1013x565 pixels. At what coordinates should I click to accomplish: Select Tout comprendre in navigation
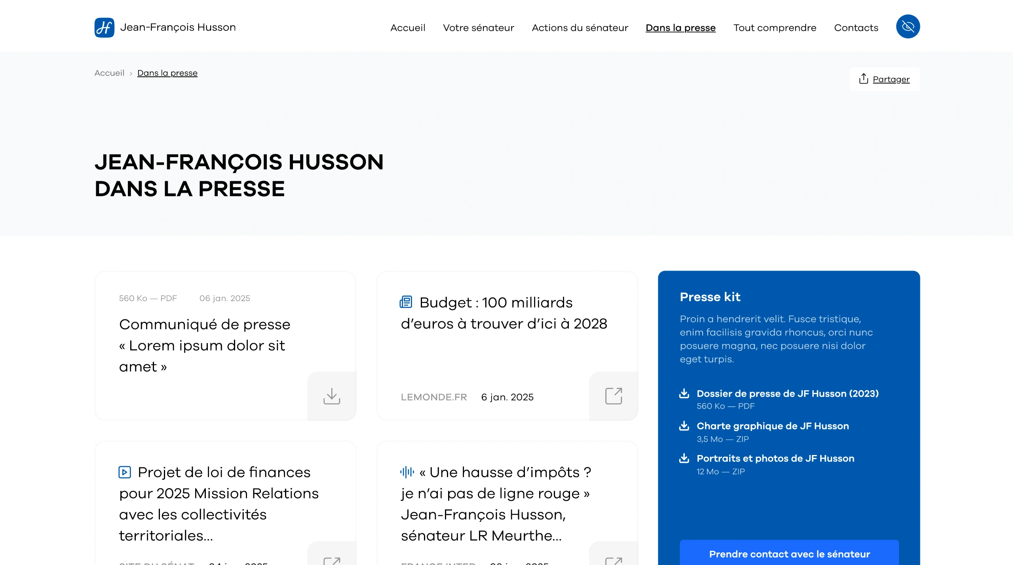tap(774, 28)
